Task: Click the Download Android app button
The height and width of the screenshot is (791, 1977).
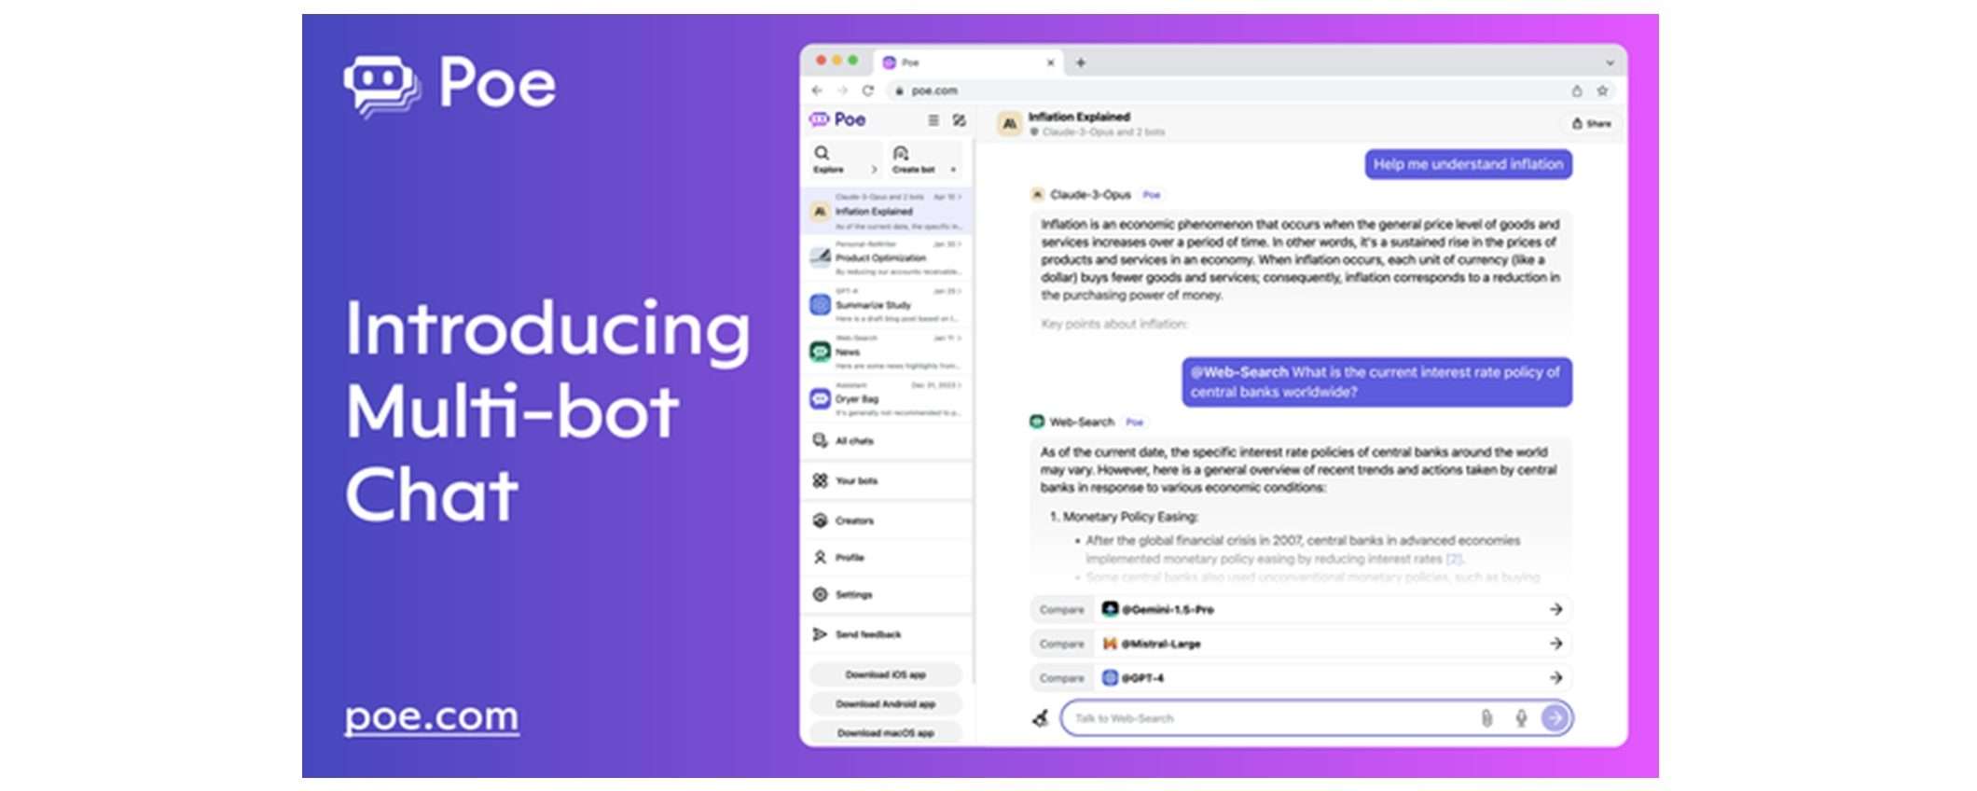Action: pyautogui.click(x=885, y=704)
